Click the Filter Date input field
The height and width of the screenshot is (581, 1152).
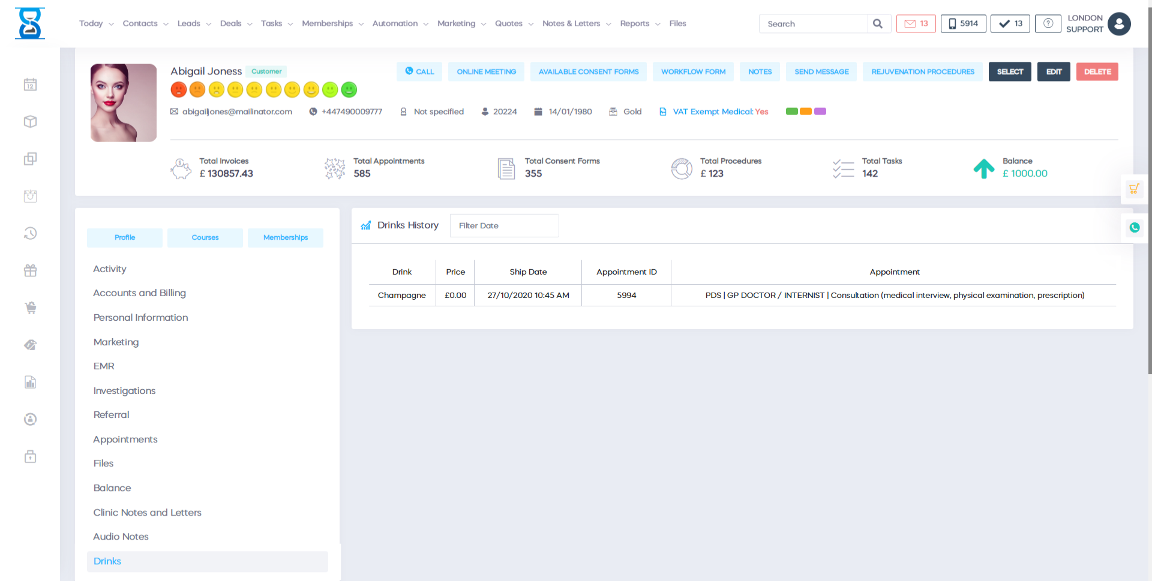[504, 226]
